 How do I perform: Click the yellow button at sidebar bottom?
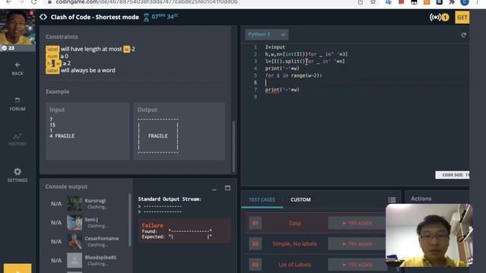point(17,268)
